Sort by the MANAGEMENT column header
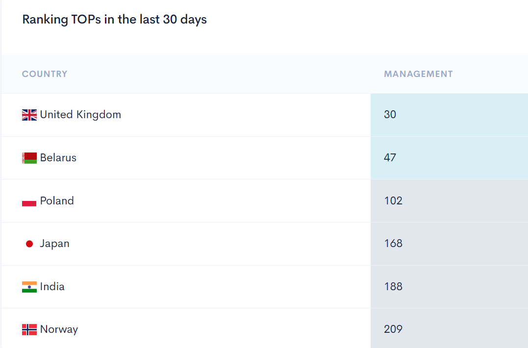 click(x=419, y=74)
